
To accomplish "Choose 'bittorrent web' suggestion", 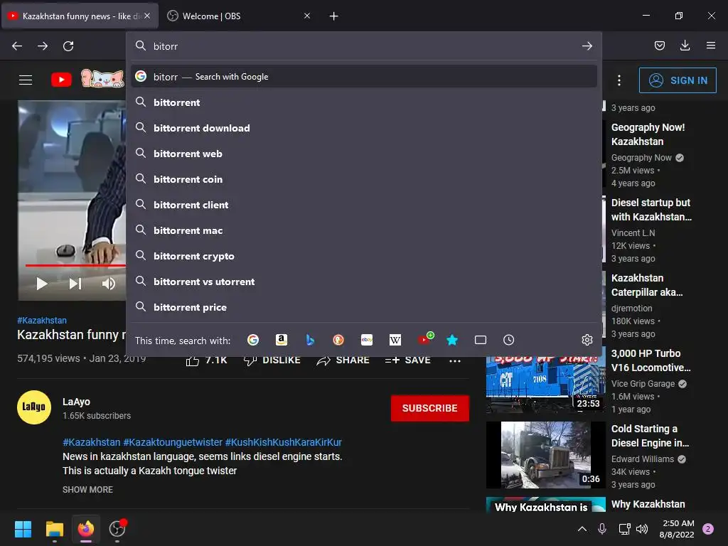I will click(364, 154).
